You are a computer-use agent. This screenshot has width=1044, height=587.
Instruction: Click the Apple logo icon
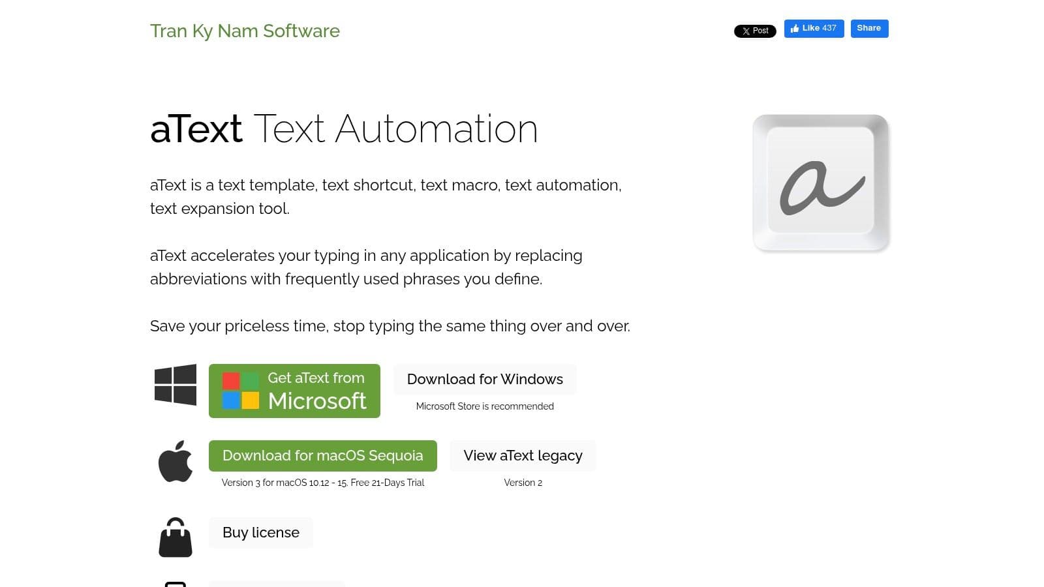pos(175,462)
